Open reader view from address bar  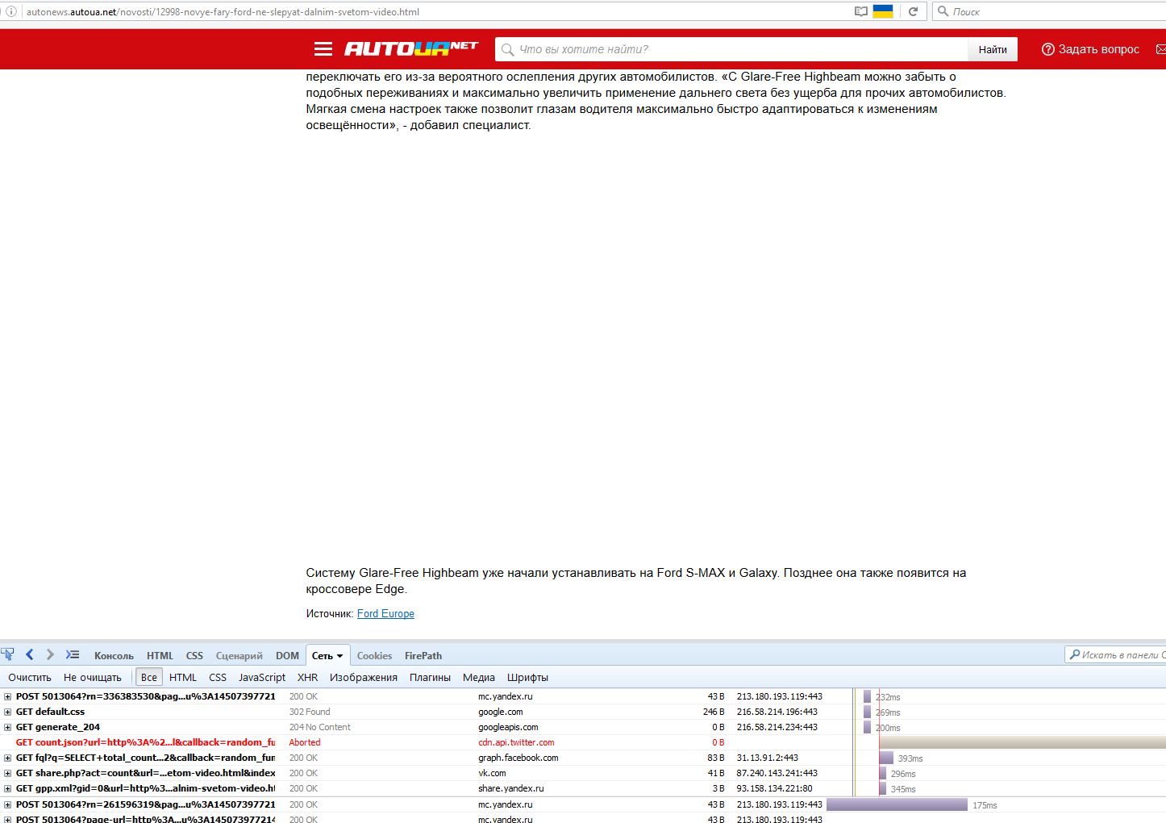(x=861, y=11)
